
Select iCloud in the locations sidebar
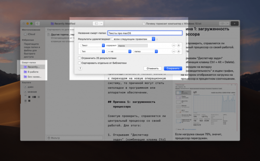click(x=29, y=34)
